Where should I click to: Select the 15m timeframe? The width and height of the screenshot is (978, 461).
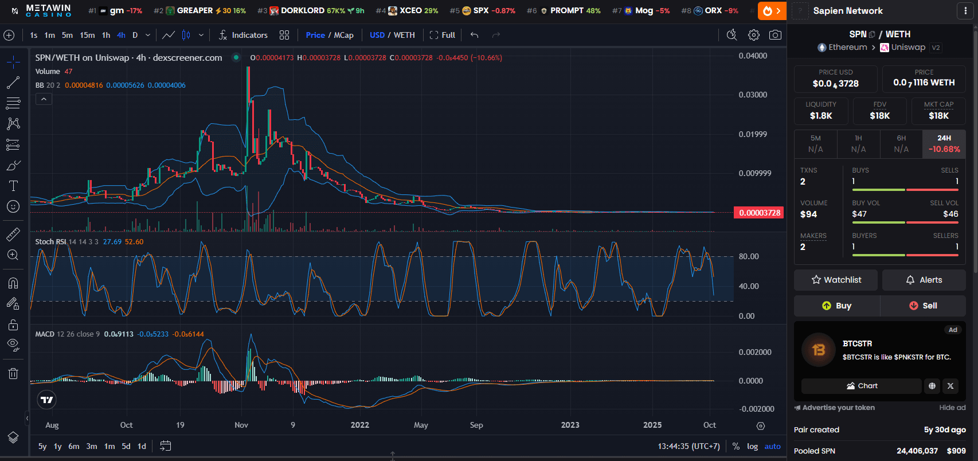87,35
